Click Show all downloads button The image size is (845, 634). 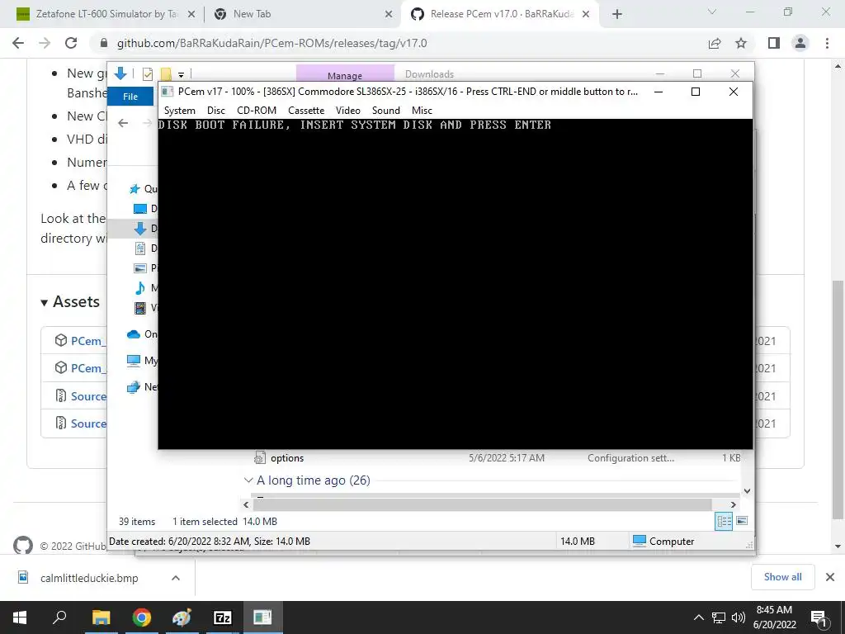click(782, 577)
